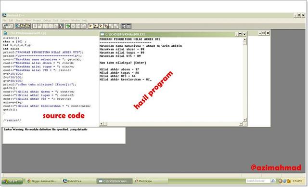
Task: Open the Debug menu
Action: (47, 20)
